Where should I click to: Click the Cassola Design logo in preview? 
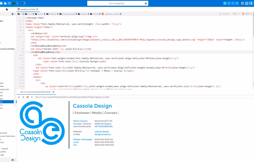click(x=42, y=123)
